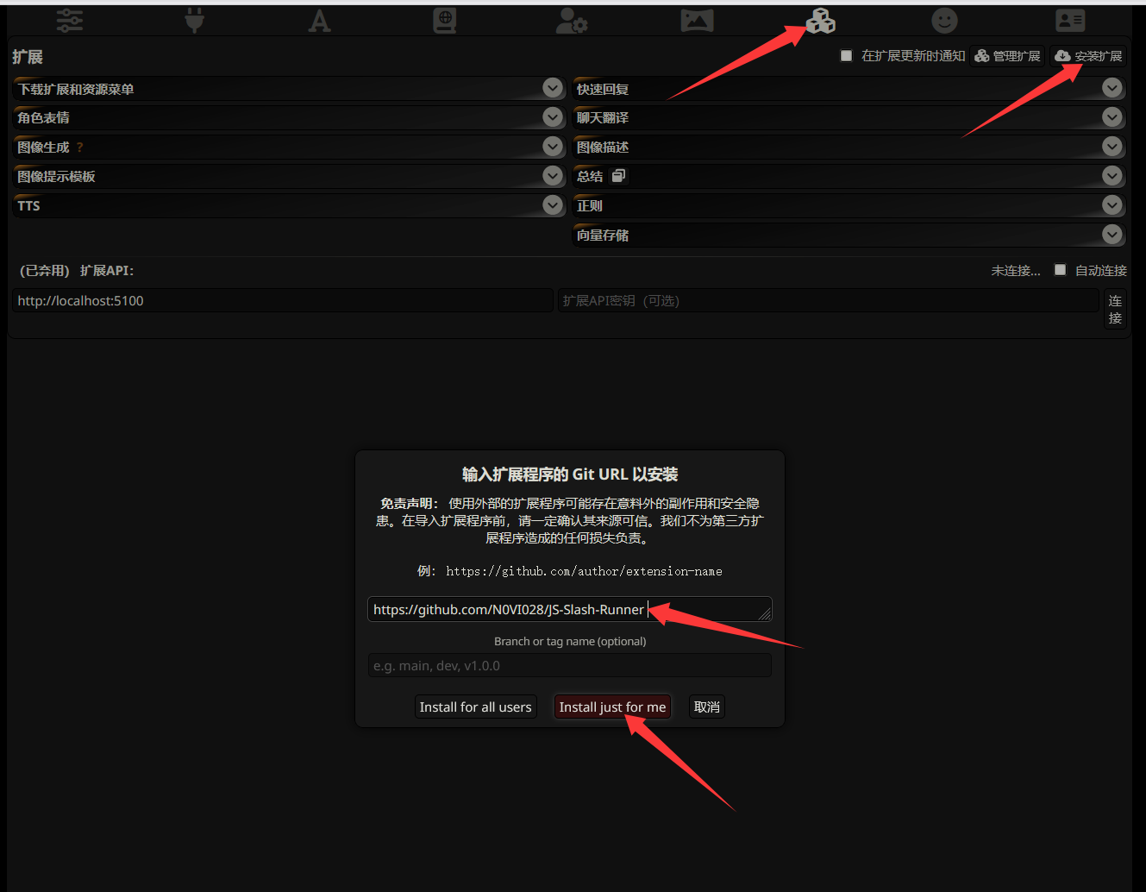The height and width of the screenshot is (892, 1146).
Task: Click the popout icon beside 总结
Action: (x=618, y=176)
